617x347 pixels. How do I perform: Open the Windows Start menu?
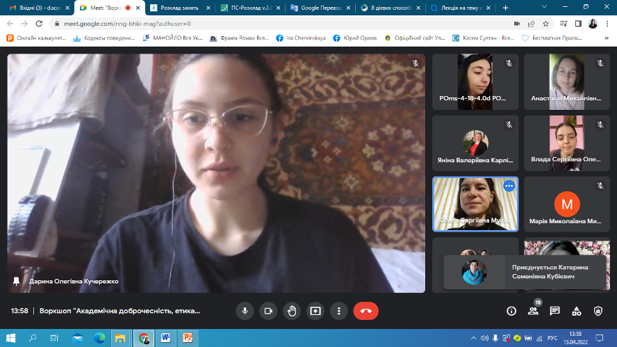pyautogui.click(x=10, y=338)
